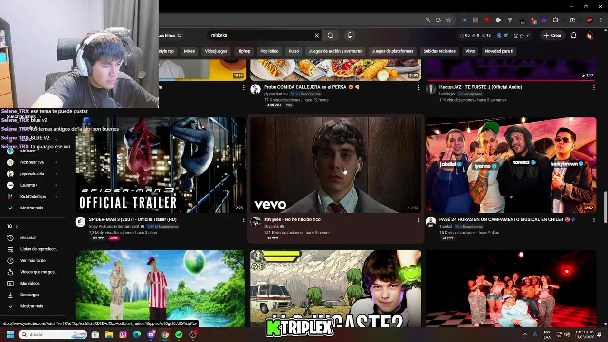Image resolution: width=608 pixels, height=342 pixels.
Task: Go to Tarekcl channel name link
Action: (x=446, y=227)
